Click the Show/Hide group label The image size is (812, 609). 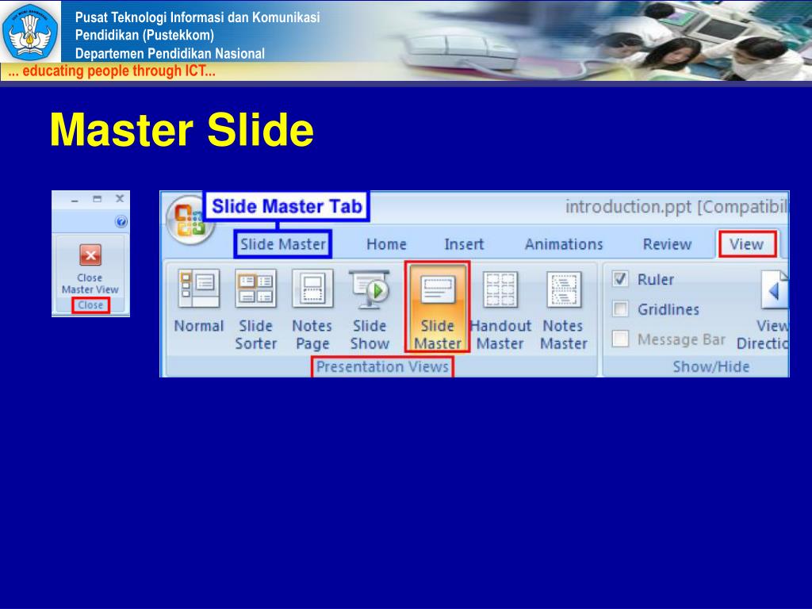[711, 366]
